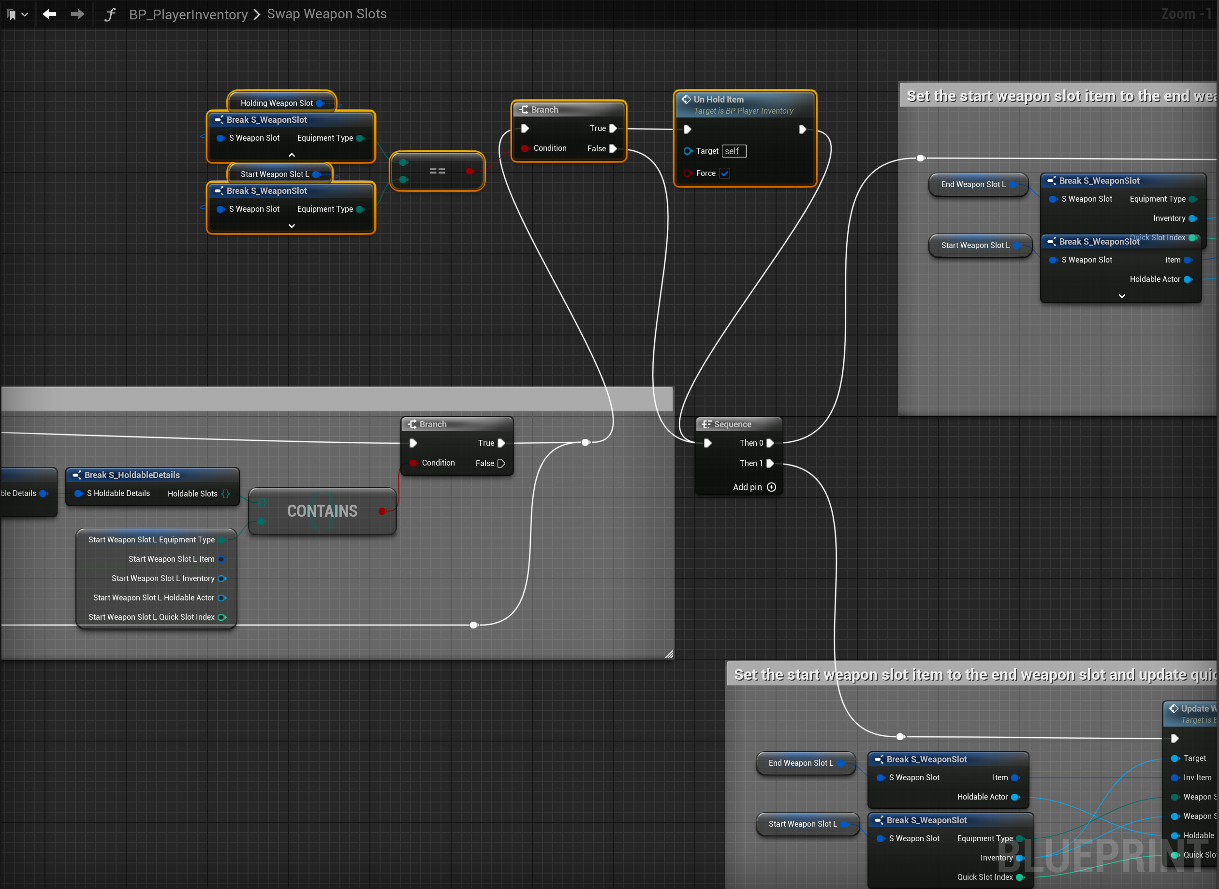The height and width of the screenshot is (889, 1219).
Task: Click the function icon beside breadcrumb
Action: tap(110, 15)
